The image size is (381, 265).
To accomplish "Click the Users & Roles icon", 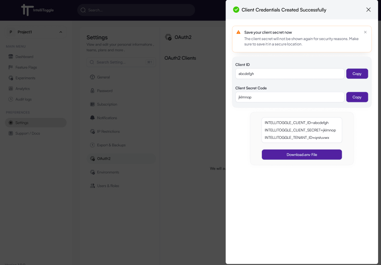I will (x=92, y=186).
